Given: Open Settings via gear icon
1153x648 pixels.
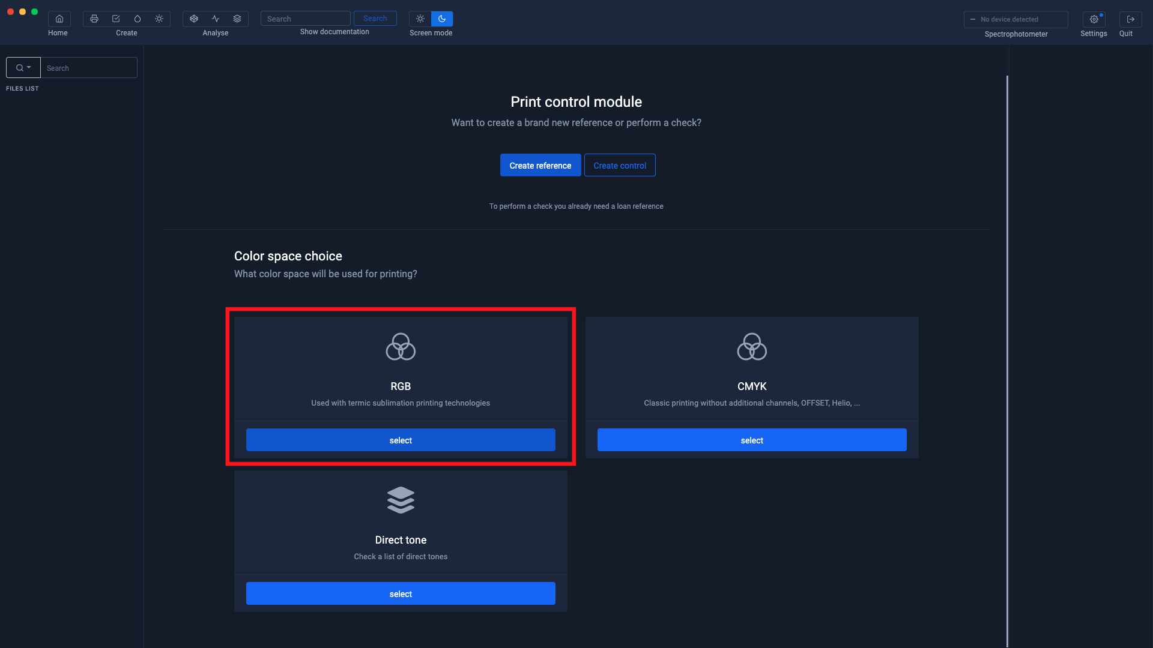Looking at the screenshot, I should 1094,19.
